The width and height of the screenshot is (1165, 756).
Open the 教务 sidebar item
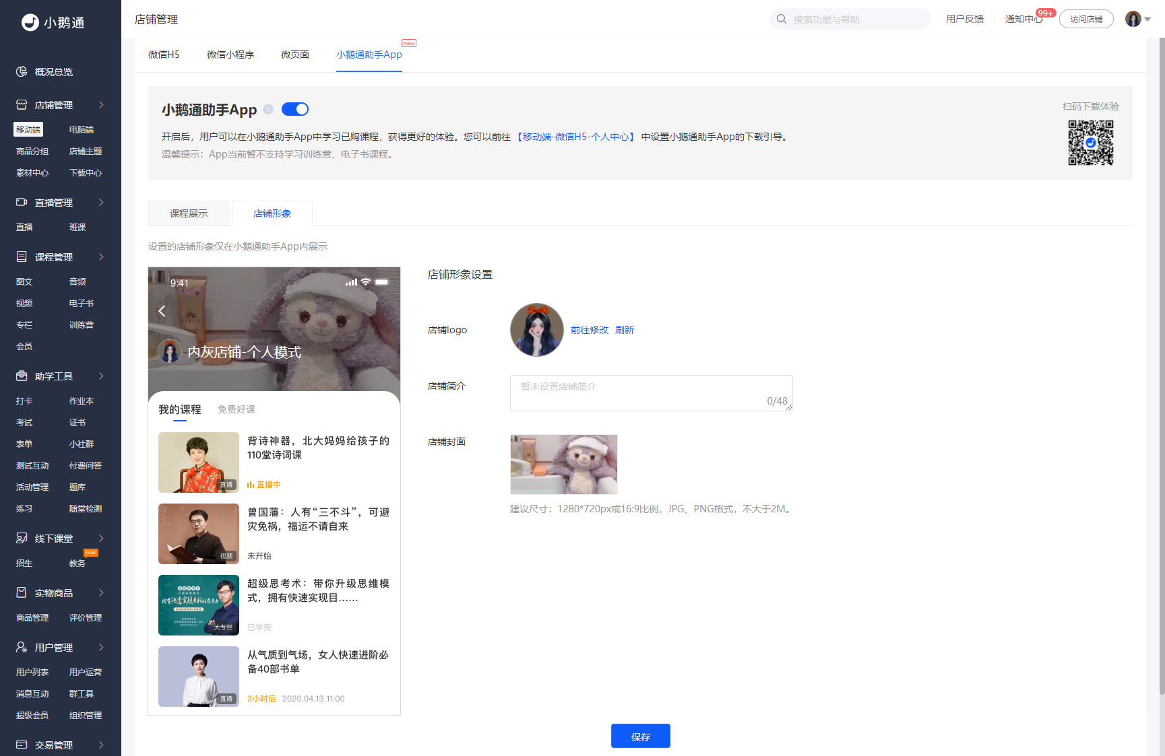(x=77, y=563)
